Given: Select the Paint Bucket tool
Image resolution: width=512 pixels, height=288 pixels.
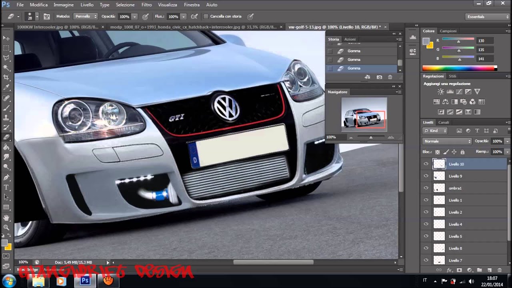Looking at the screenshot, I should [x=6, y=147].
